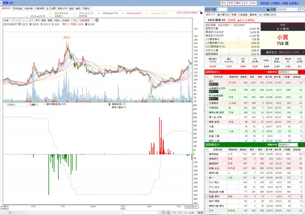The width and height of the screenshot is (305, 215).
Task: Set chart range to 3月
Action: coord(174,213)
